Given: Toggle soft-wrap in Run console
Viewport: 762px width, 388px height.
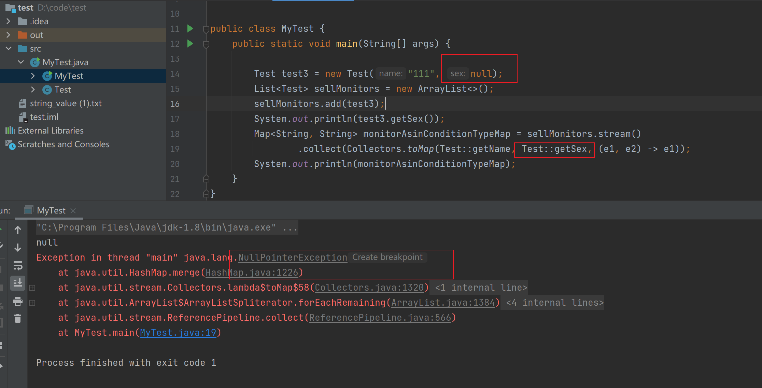Looking at the screenshot, I should tap(18, 266).
